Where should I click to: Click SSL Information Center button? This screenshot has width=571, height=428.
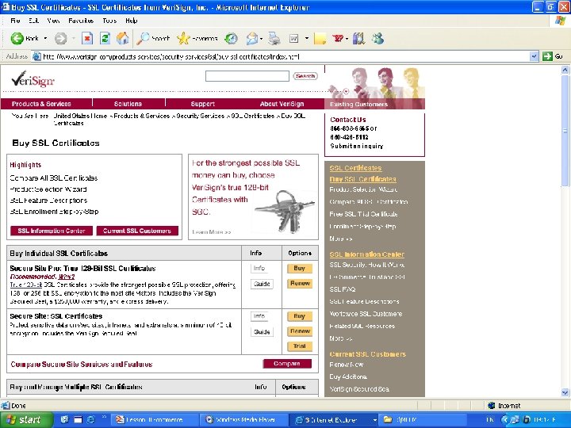pyautogui.click(x=52, y=231)
